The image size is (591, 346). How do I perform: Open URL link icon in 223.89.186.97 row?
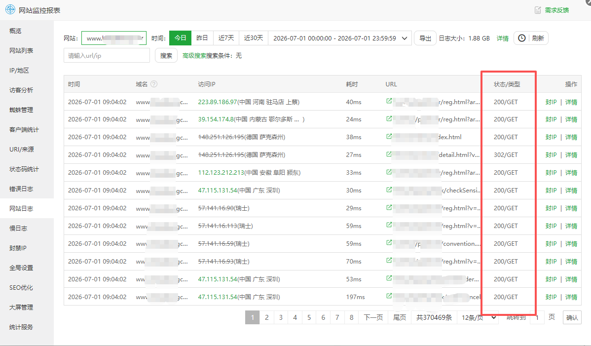coord(389,101)
